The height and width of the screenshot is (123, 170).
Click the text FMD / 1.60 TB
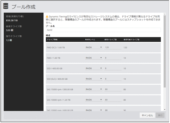[54, 58]
